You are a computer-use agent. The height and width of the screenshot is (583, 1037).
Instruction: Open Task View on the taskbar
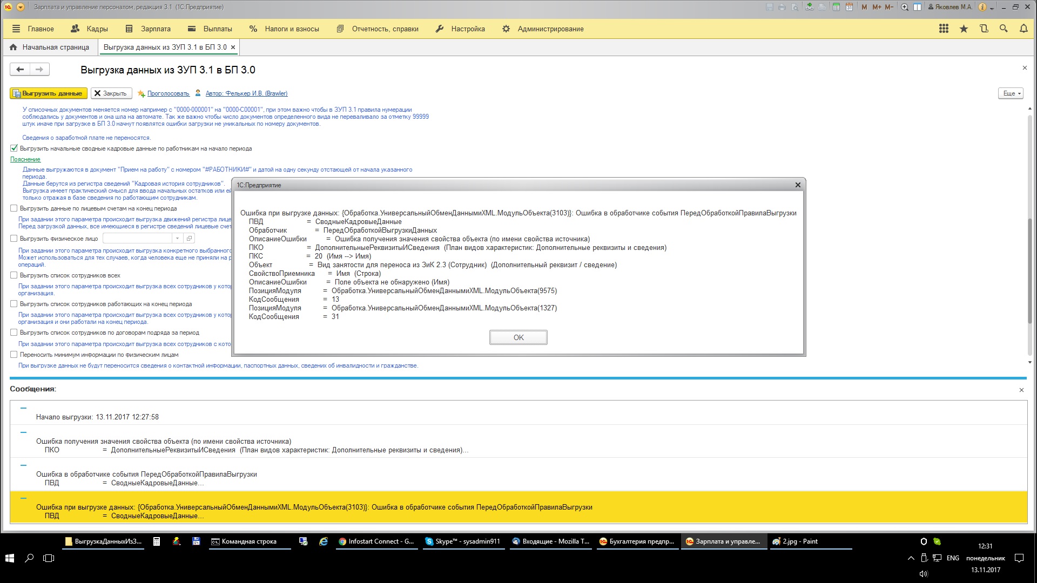pyautogui.click(x=49, y=558)
